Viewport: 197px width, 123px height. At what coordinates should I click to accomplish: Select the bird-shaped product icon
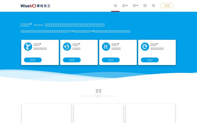pos(28,46)
